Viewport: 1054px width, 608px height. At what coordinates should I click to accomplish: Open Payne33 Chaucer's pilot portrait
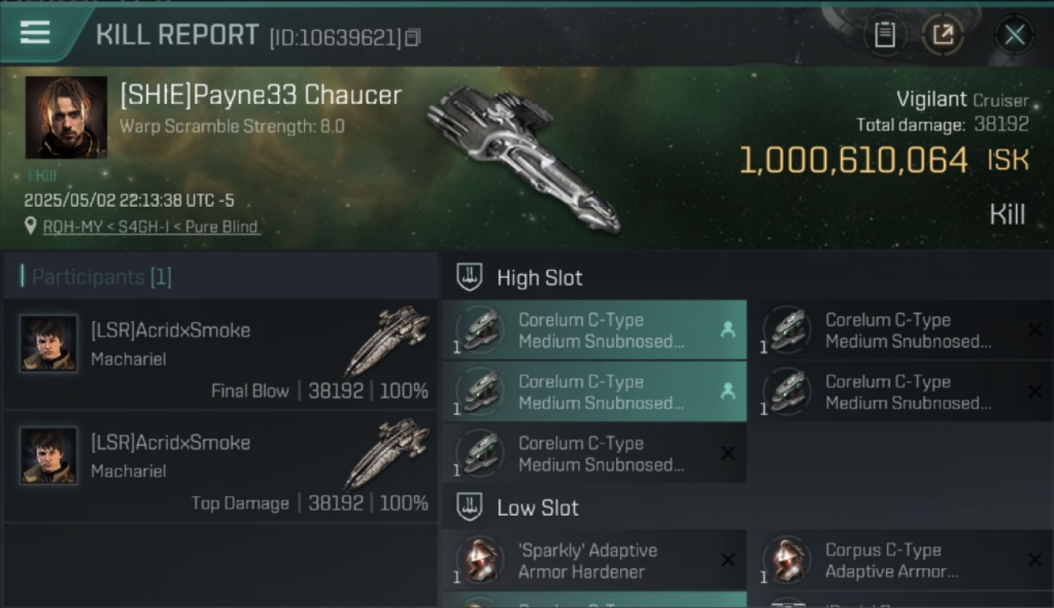point(66,118)
